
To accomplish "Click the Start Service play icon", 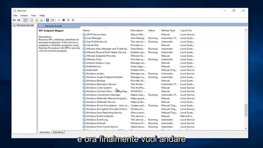I will point(59,20).
